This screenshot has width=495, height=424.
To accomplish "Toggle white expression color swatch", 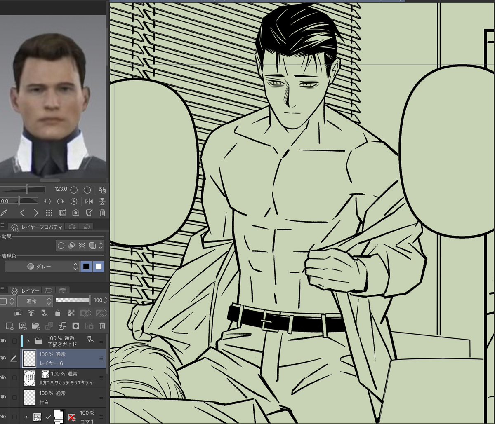I will coord(99,267).
